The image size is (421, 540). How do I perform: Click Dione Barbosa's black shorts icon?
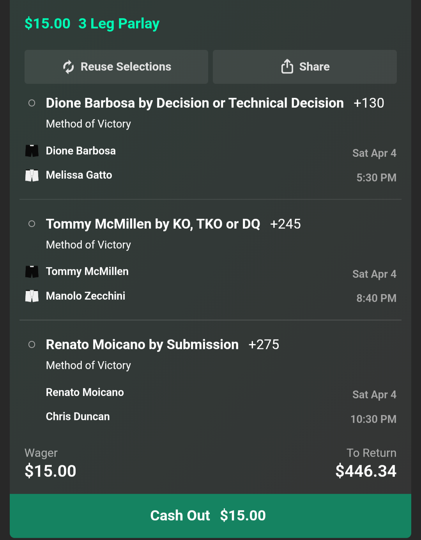coord(32,151)
